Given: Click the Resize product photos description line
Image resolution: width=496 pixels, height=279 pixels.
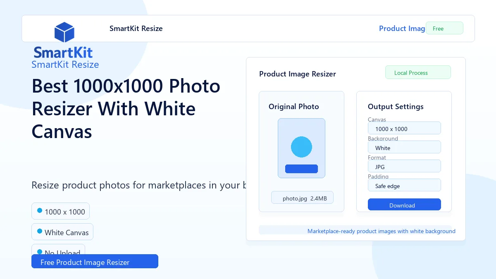Looking at the screenshot, I should point(139,185).
